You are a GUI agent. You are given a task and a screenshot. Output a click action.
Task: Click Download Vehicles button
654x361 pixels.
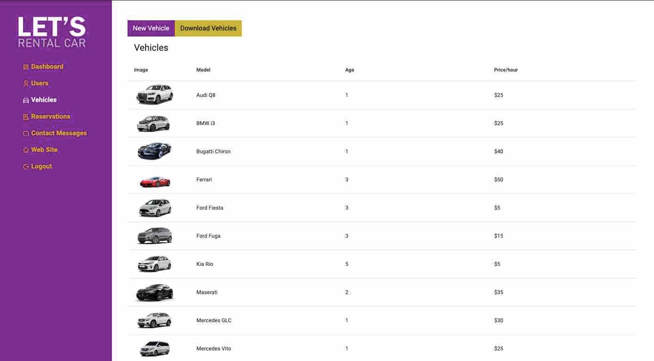point(208,28)
